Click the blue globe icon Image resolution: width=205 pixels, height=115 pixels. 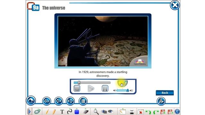coord(177,111)
